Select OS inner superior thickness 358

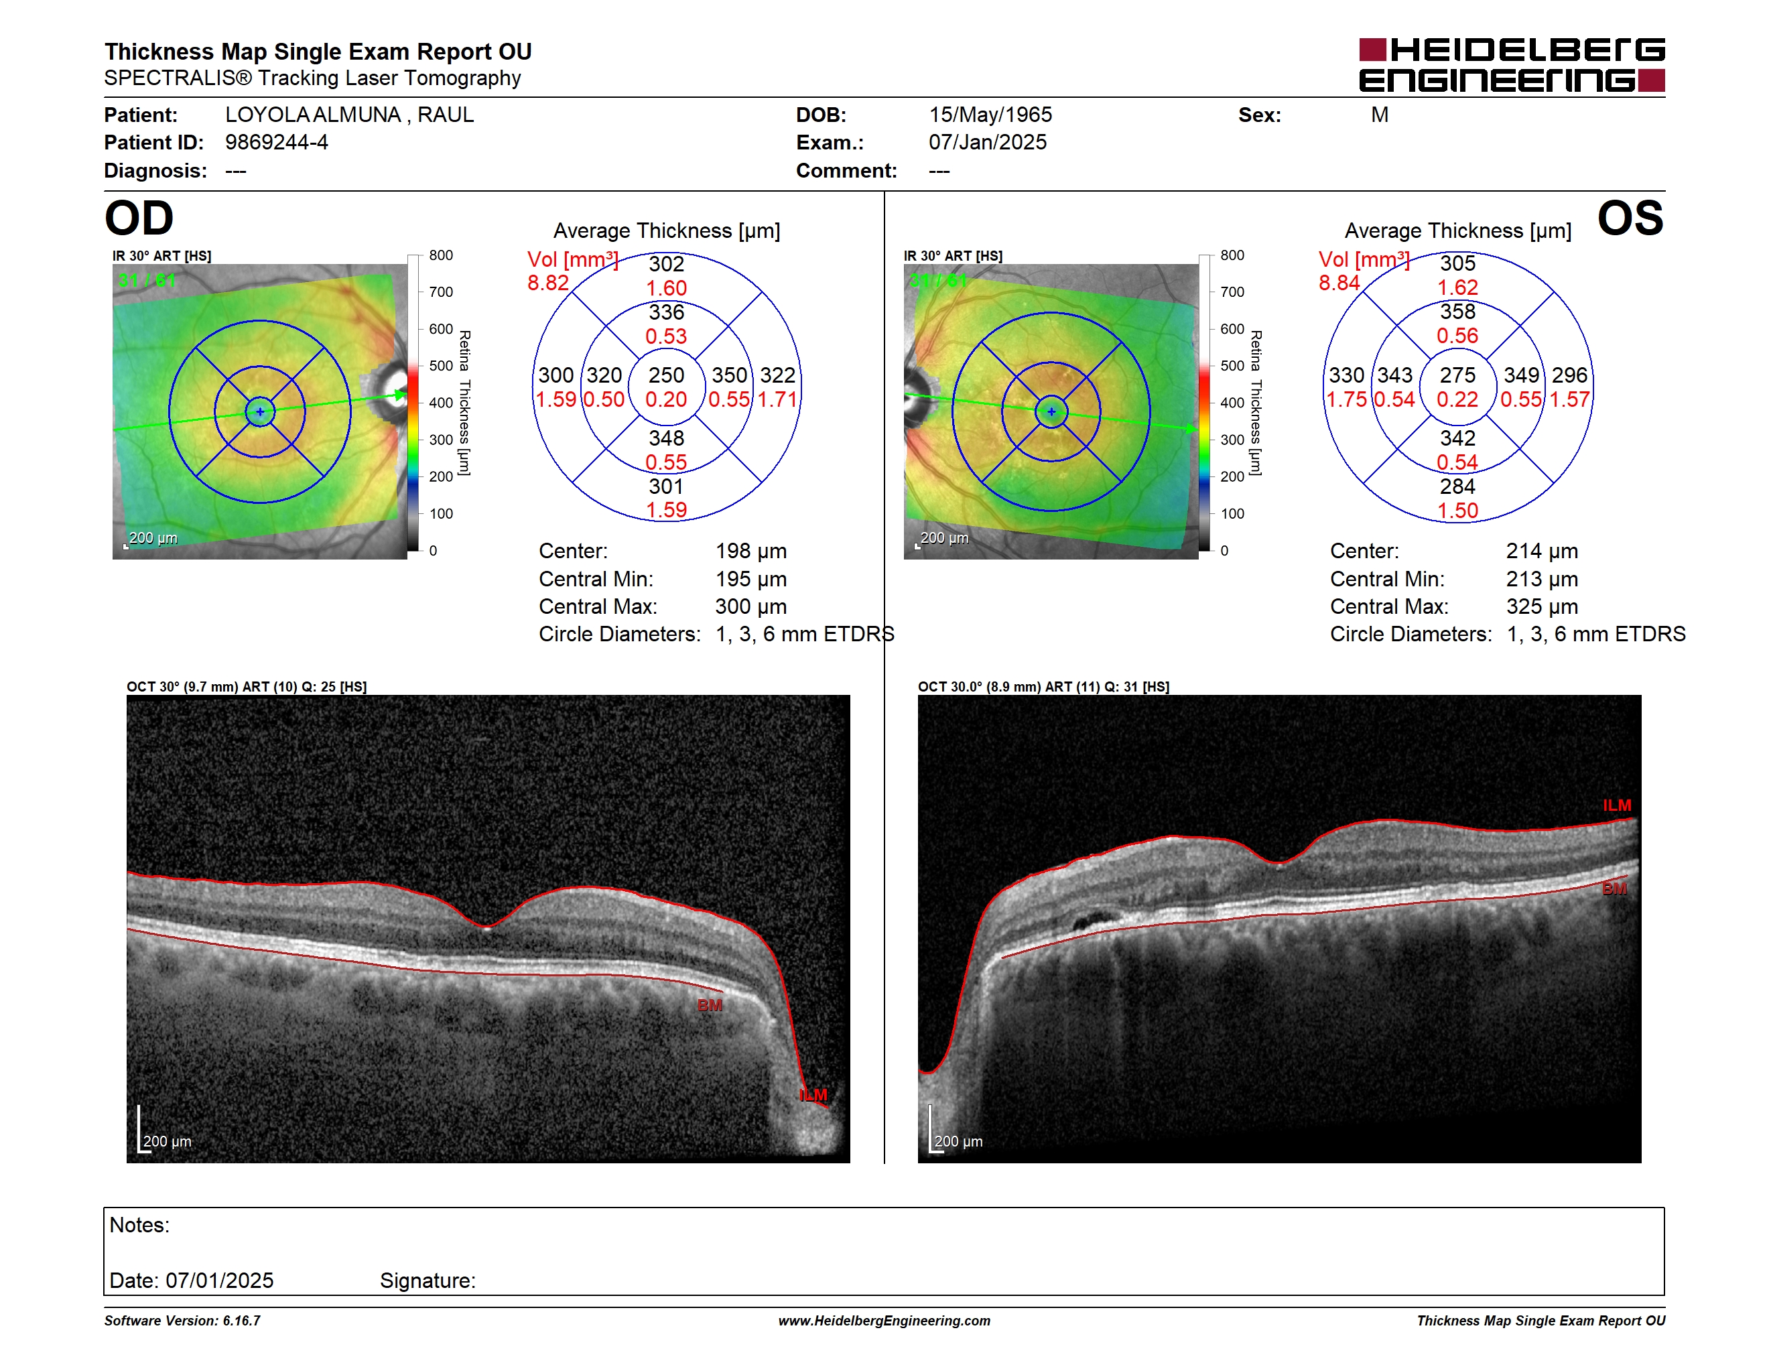click(1458, 311)
